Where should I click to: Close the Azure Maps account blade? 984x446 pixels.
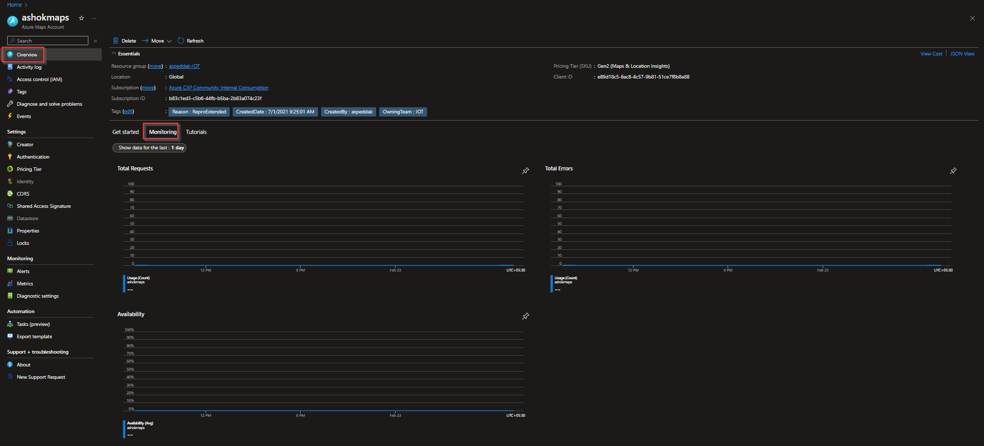pos(972,18)
